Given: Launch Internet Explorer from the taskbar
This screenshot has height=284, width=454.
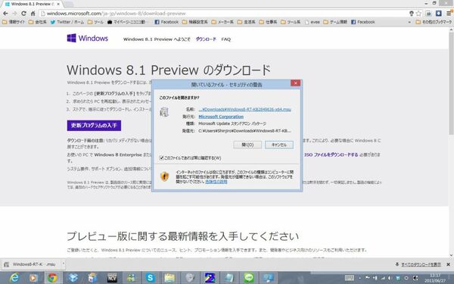Looking at the screenshot, I should pos(14,278).
